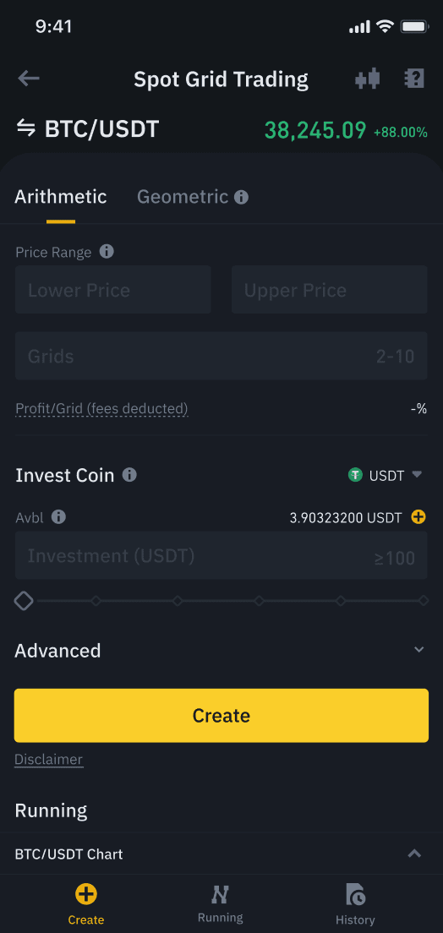
Task: Open the Disclaimer link
Action: (49, 759)
